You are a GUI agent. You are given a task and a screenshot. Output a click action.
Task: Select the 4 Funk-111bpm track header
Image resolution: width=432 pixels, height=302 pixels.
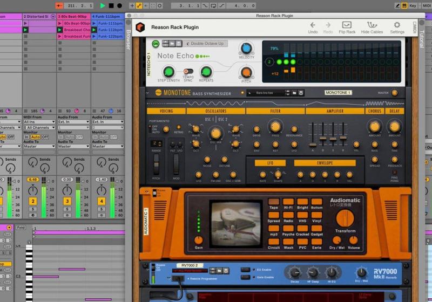107,17
